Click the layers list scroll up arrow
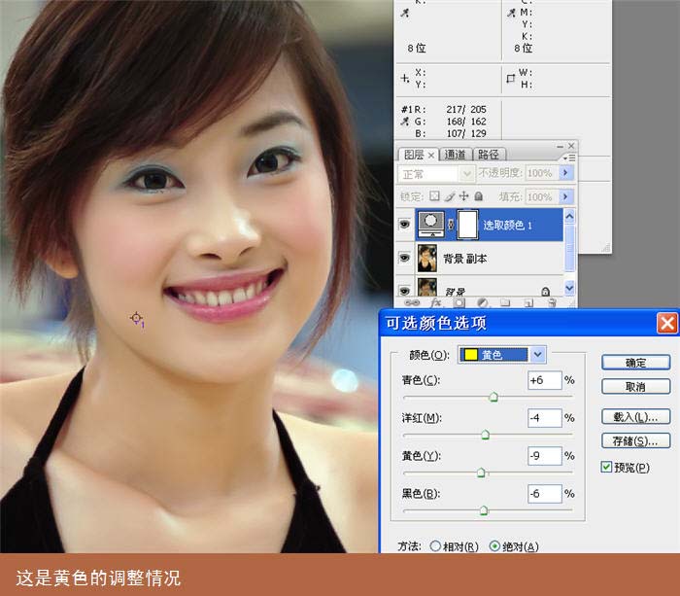The image size is (680, 596). coord(569,216)
